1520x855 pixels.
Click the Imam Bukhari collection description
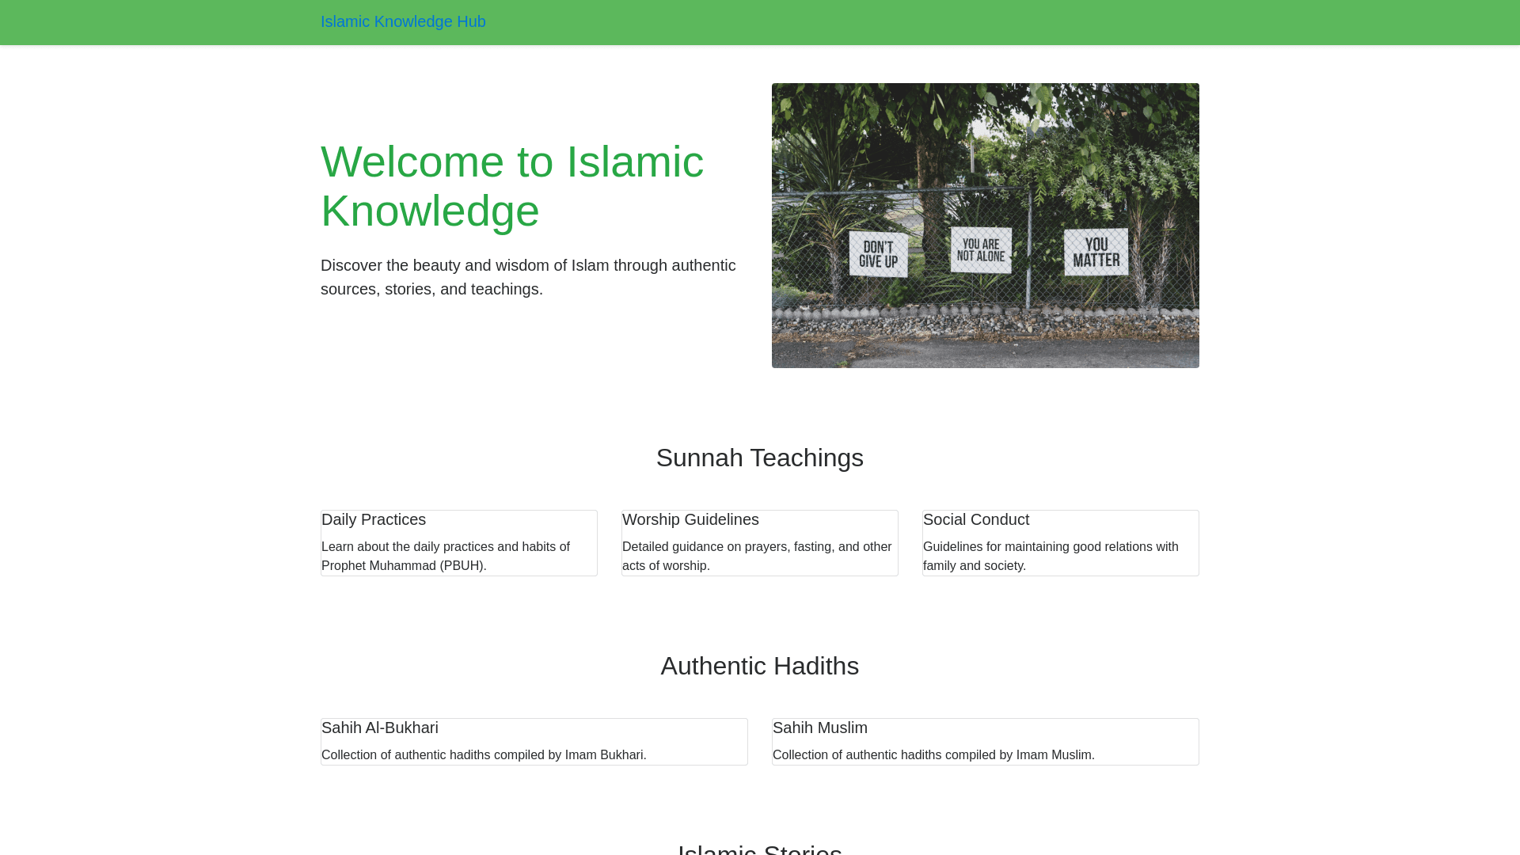[484, 755]
